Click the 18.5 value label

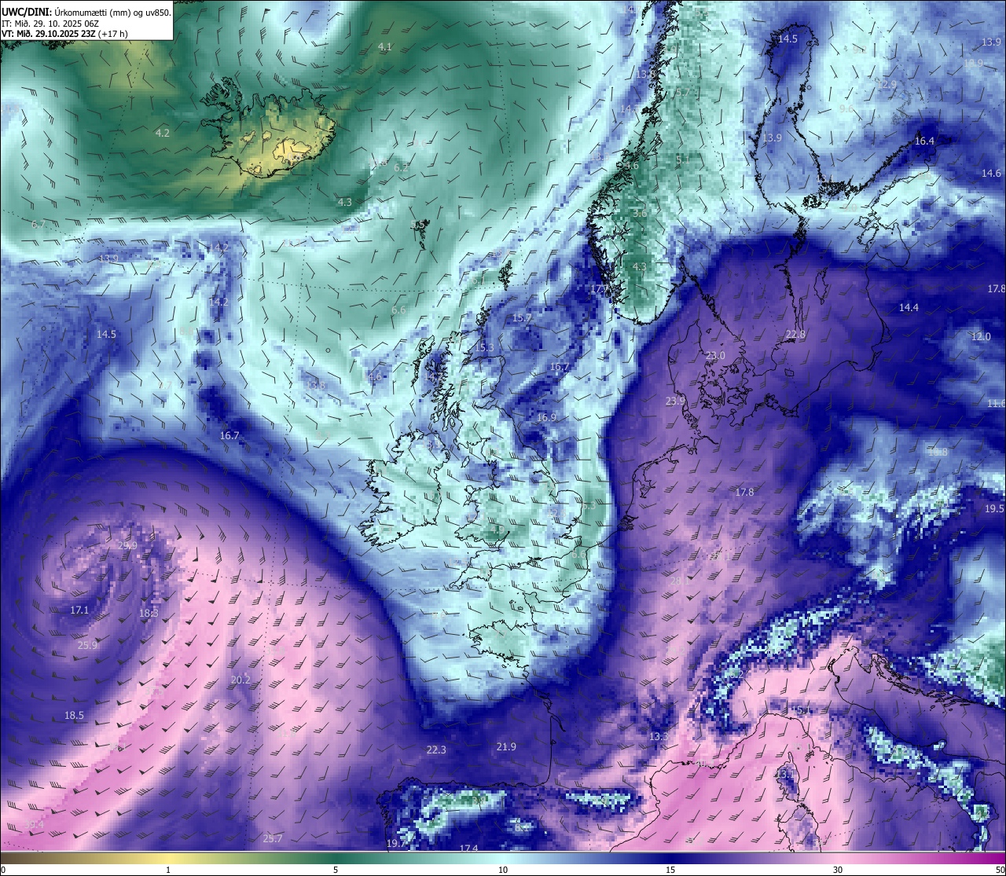click(74, 716)
